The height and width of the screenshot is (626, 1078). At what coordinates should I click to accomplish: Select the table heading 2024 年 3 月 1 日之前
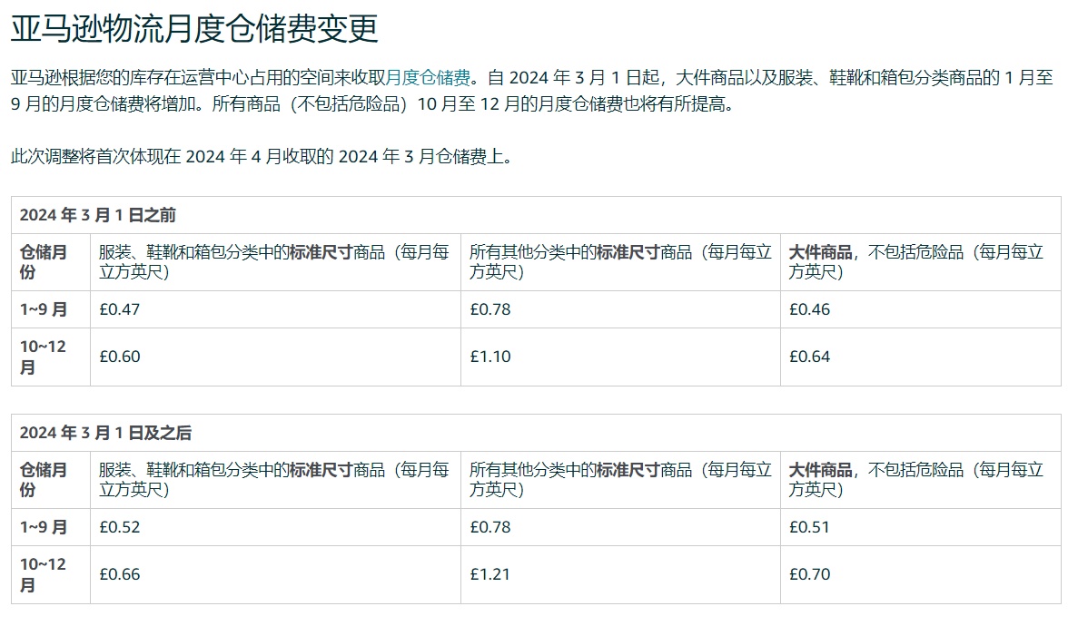(98, 215)
